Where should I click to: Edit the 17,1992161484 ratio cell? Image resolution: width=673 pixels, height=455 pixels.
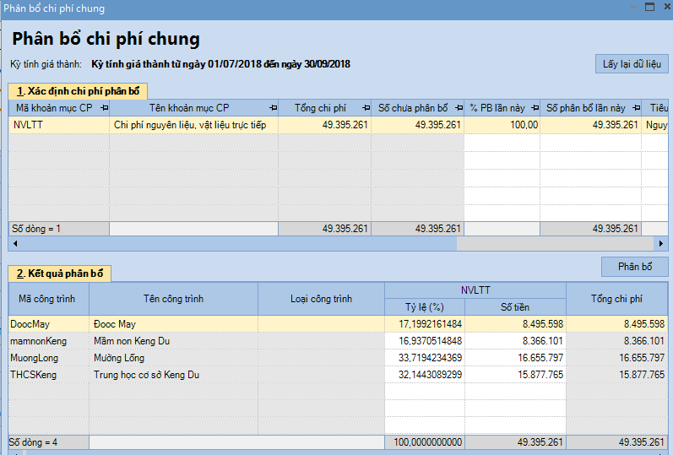pos(425,324)
